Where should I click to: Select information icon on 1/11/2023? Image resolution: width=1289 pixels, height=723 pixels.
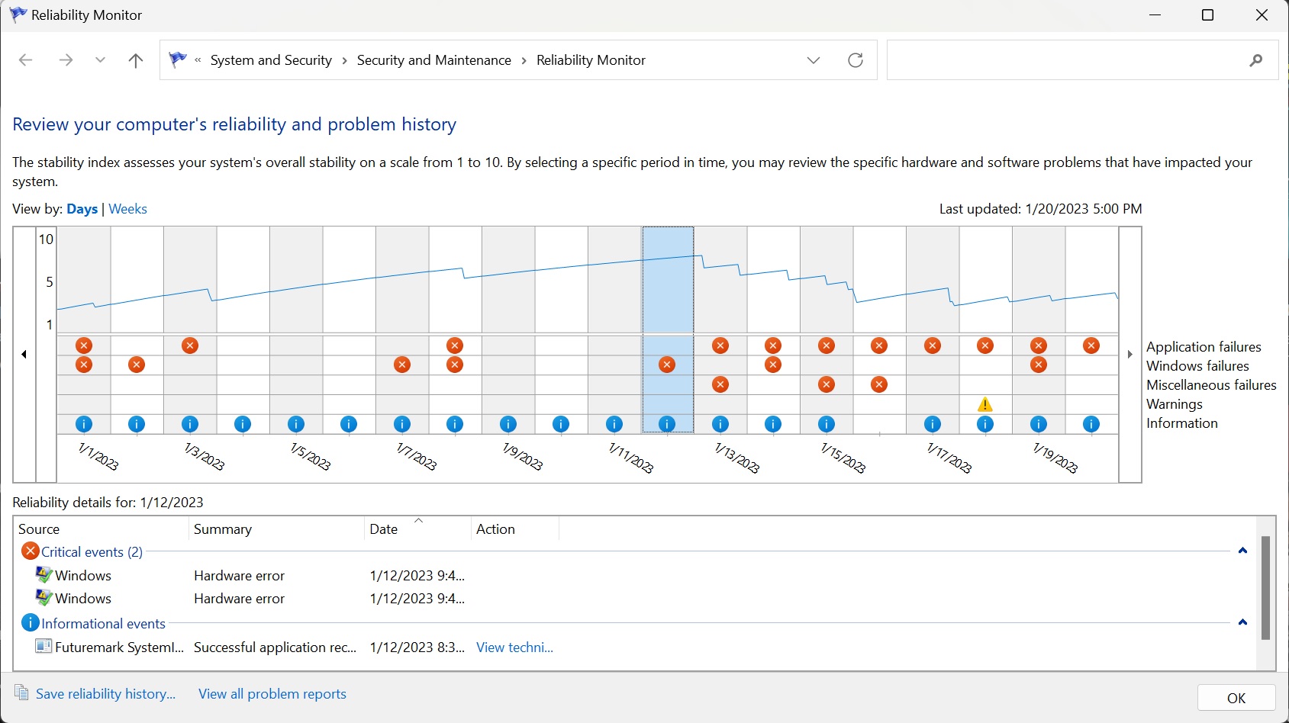click(x=614, y=424)
